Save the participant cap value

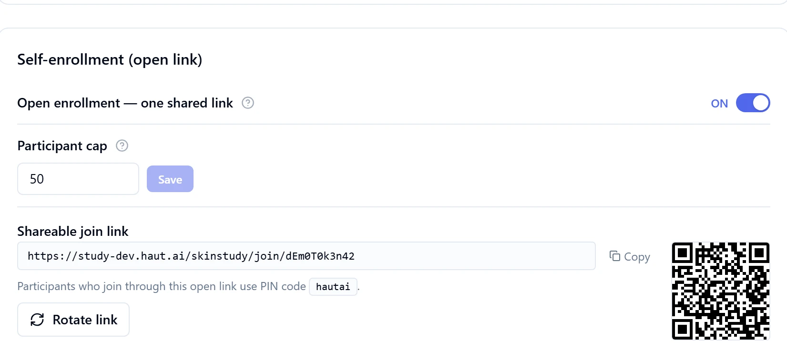pyautogui.click(x=170, y=179)
